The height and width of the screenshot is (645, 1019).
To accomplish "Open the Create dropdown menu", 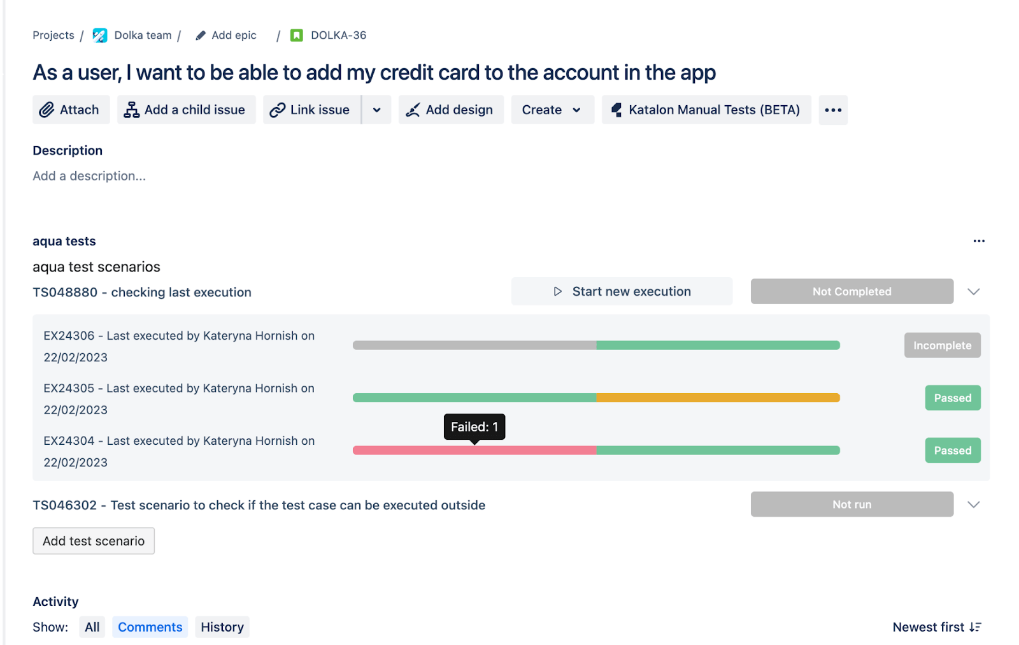I will (x=552, y=110).
